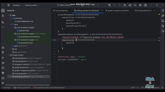The height and width of the screenshot is (92, 165).
Task: Open the Logcat tool window
Action: point(3,63)
